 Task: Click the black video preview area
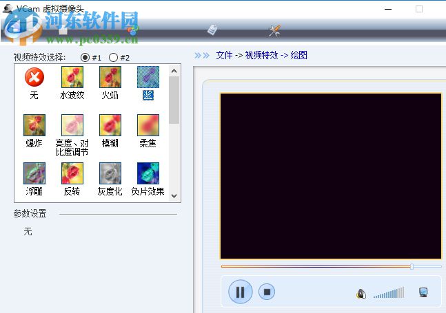pyautogui.click(x=331, y=176)
